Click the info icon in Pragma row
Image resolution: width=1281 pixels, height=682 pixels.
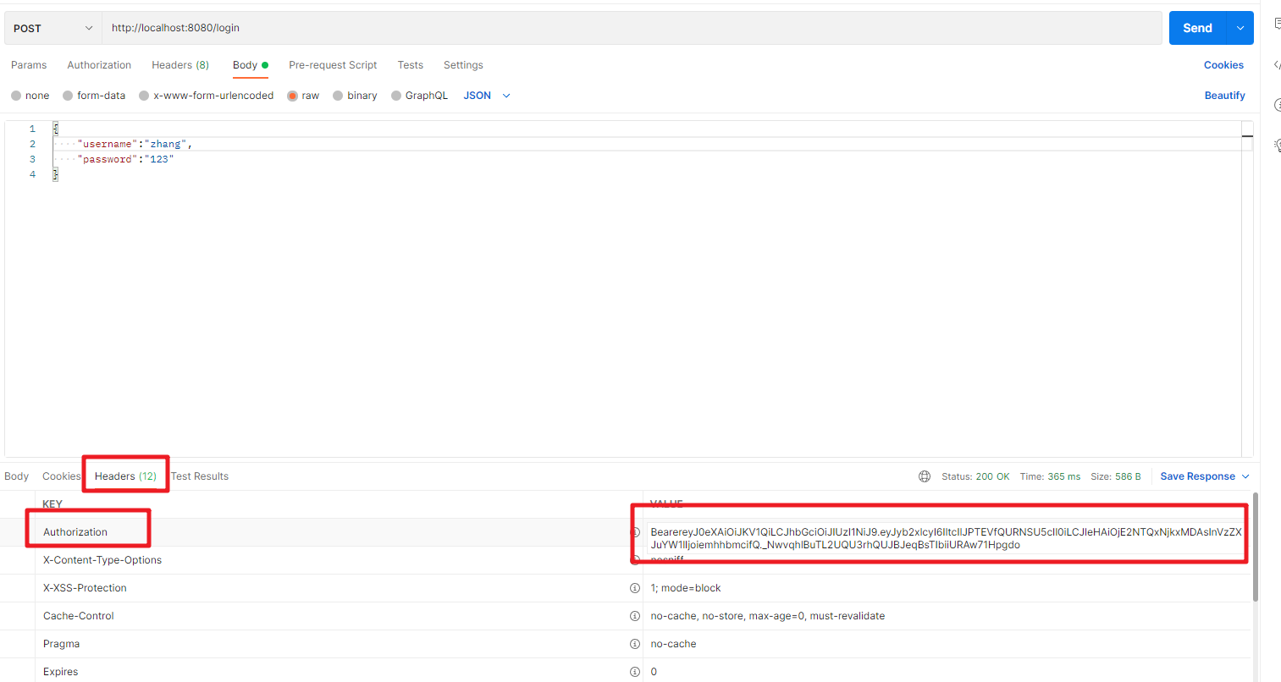(635, 644)
